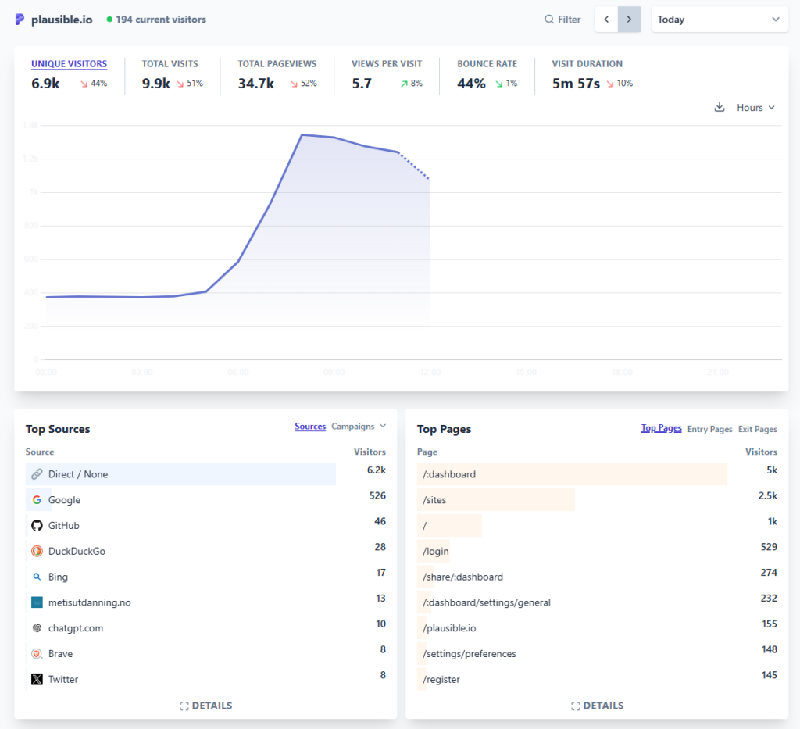800x729 pixels.
Task: Select the Total Pageviews metric
Action: coord(277,64)
